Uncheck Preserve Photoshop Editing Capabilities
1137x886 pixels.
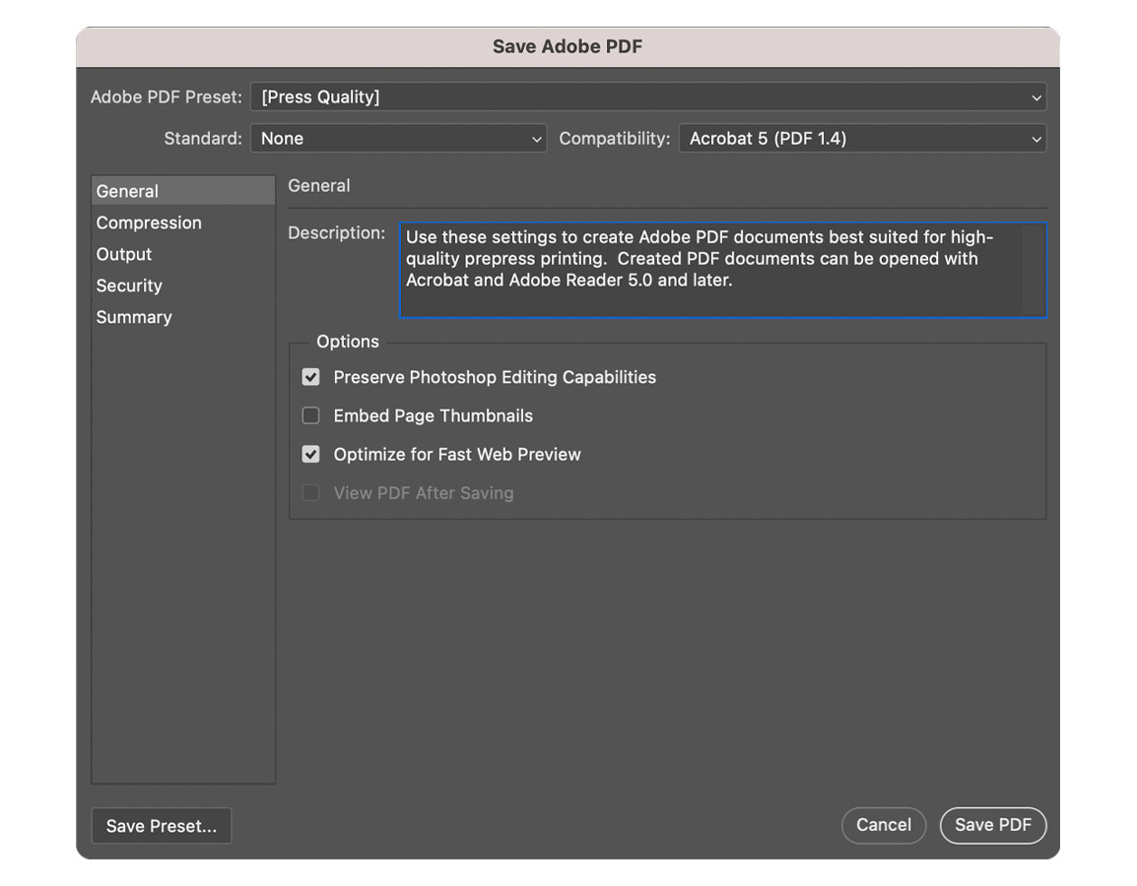(311, 377)
